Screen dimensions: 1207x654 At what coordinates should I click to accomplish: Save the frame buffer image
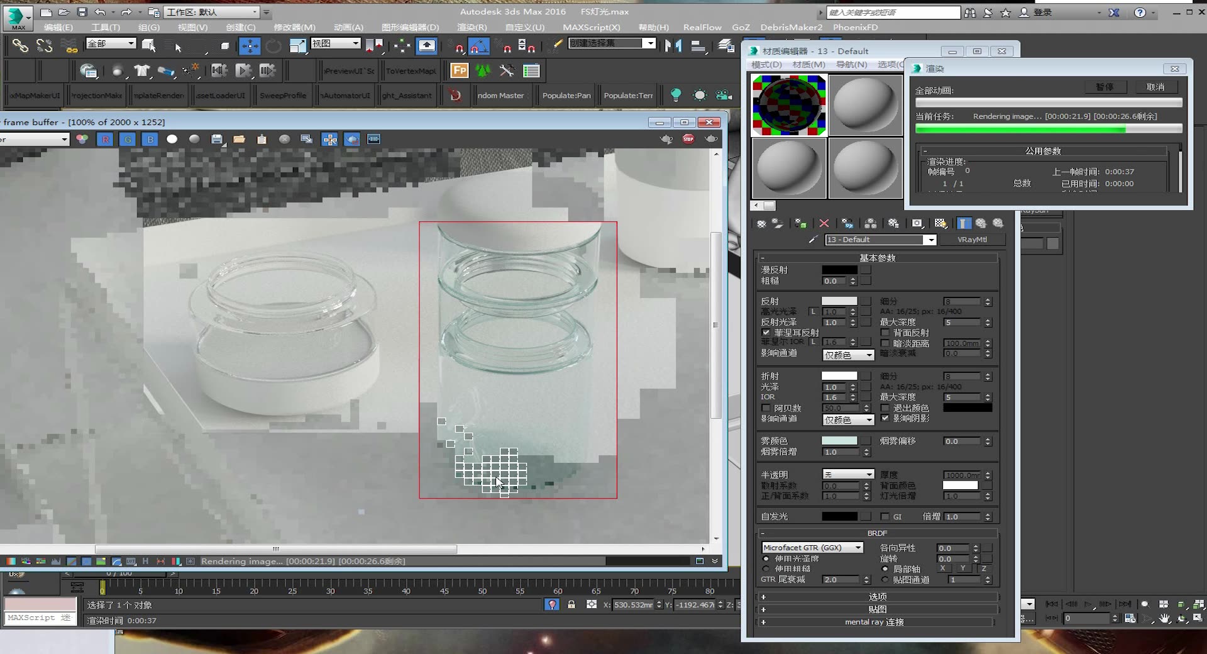[217, 139]
